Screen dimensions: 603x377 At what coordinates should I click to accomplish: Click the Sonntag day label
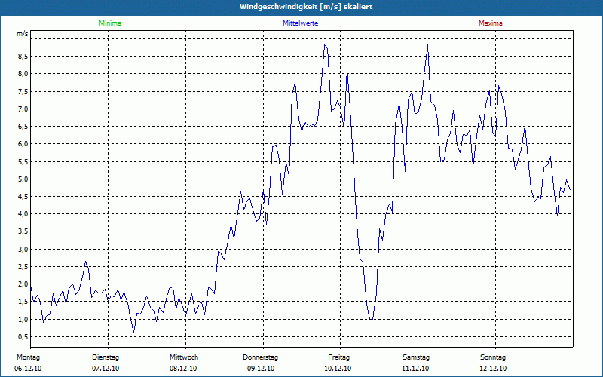(x=493, y=357)
